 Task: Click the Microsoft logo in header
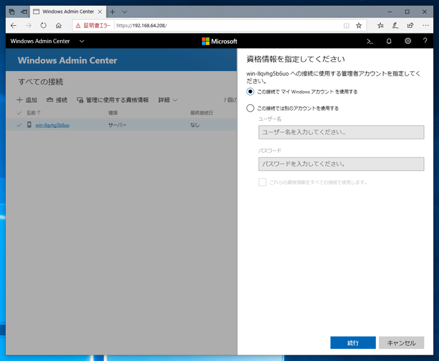point(219,41)
